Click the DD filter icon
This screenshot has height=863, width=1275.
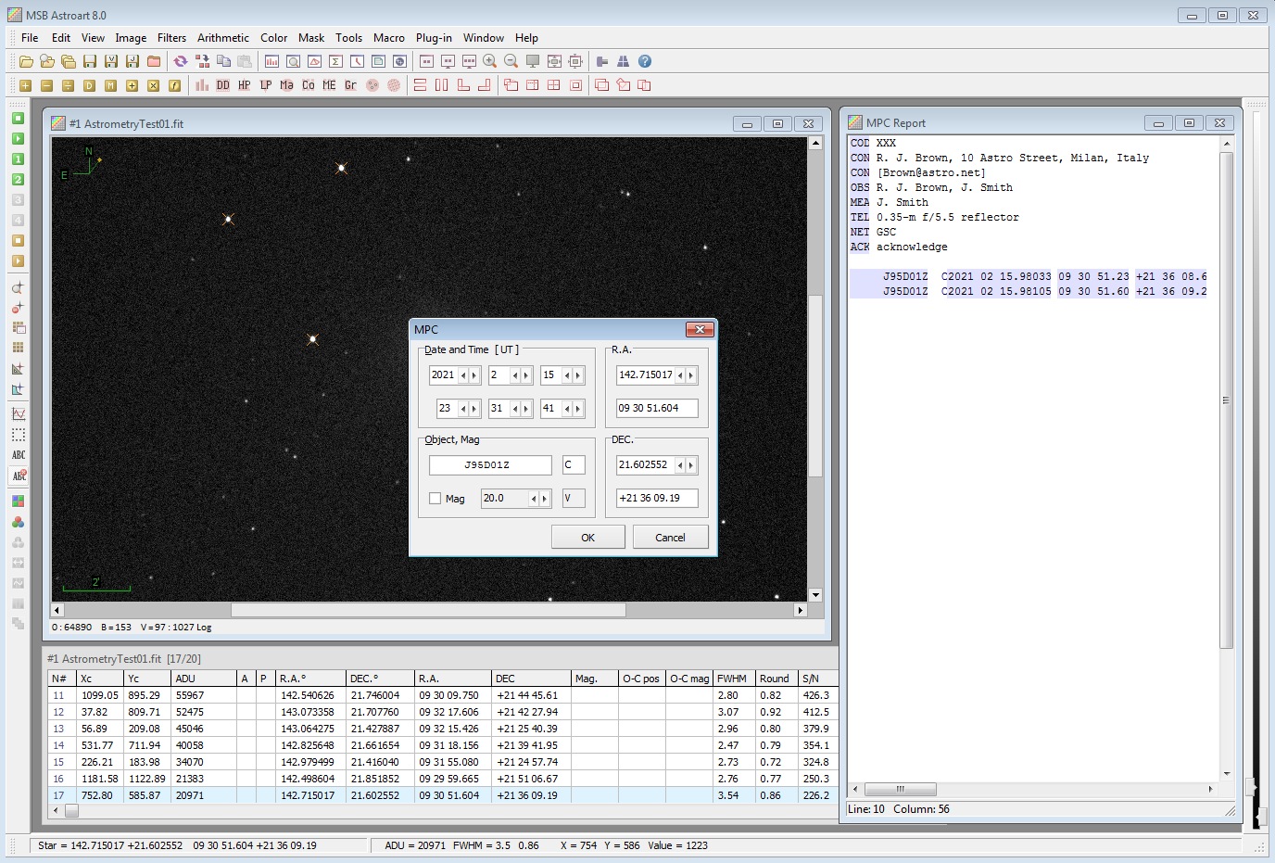[x=222, y=85]
